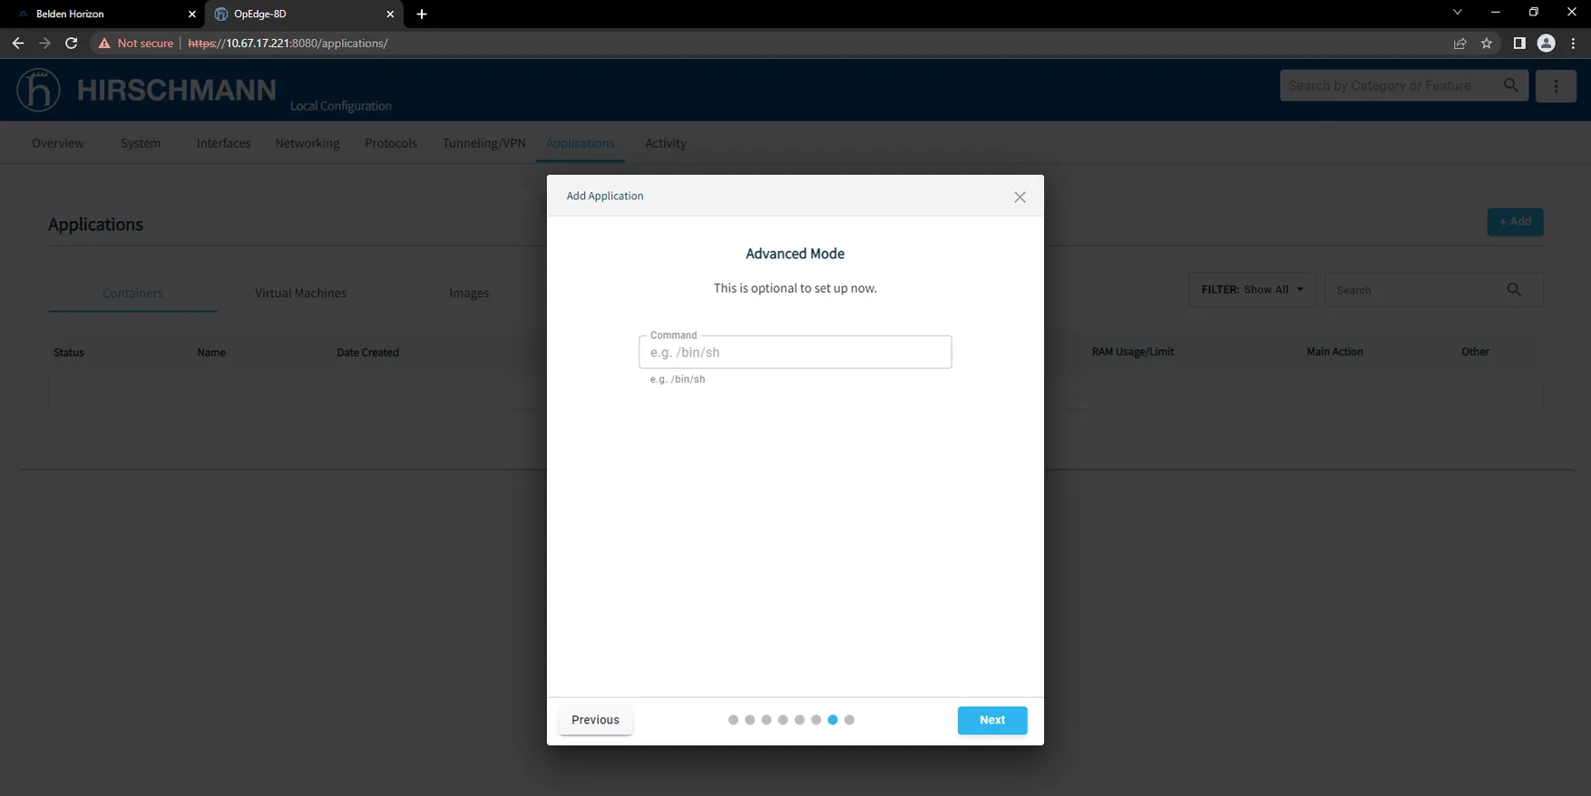Open the System tab
This screenshot has height=796, width=1591.
tap(141, 143)
